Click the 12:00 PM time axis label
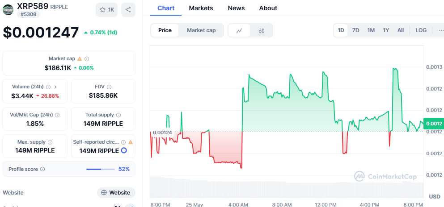 (x=326, y=204)
